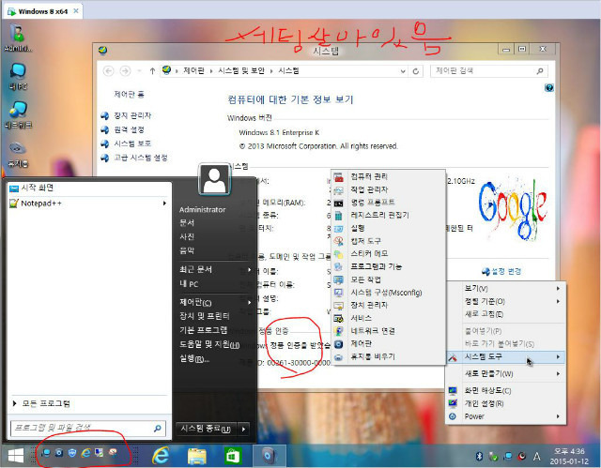This screenshot has width=601, height=468.
Task: Expand the Notepad++ jump list arrow
Action: click(164, 204)
